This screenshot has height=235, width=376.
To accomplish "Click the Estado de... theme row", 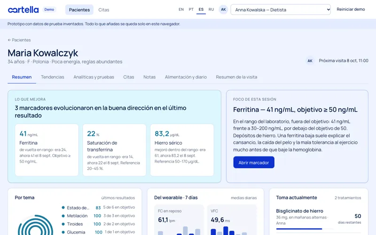I will (x=98, y=207).
